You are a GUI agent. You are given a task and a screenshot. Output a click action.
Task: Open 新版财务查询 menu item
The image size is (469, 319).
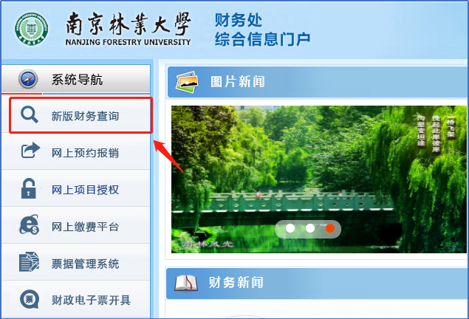[x=81, y=115]
